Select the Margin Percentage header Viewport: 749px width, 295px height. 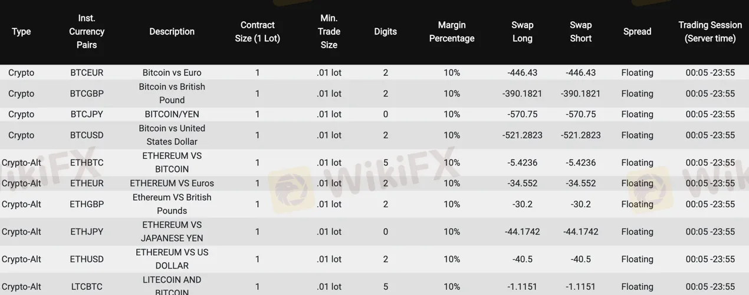tap(452, 32)
